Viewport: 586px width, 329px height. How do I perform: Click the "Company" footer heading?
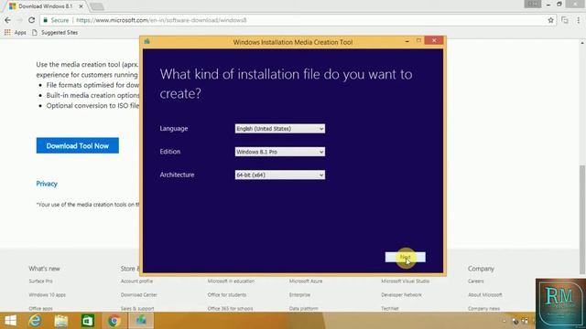(481, 269)
